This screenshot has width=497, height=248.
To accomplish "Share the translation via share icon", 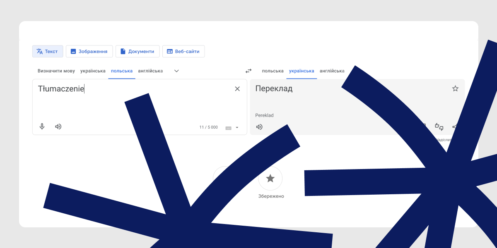I will 454,127.
